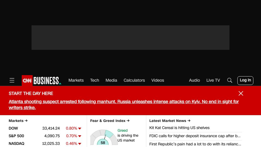This screenshot has width=261, height=147.
Task: Open the Fear & Greed Index heading
Action: (110, 121)
